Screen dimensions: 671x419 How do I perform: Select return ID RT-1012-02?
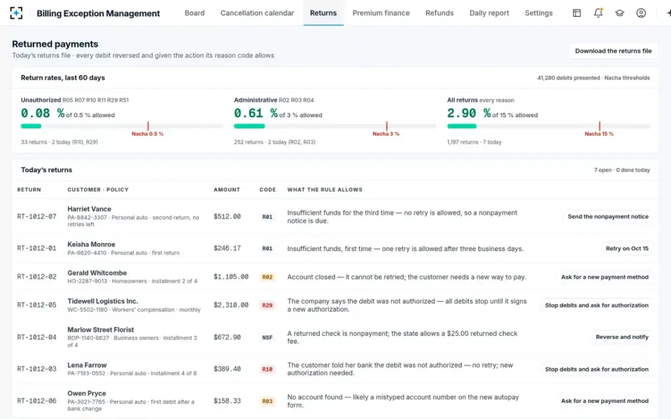[37, 277]
